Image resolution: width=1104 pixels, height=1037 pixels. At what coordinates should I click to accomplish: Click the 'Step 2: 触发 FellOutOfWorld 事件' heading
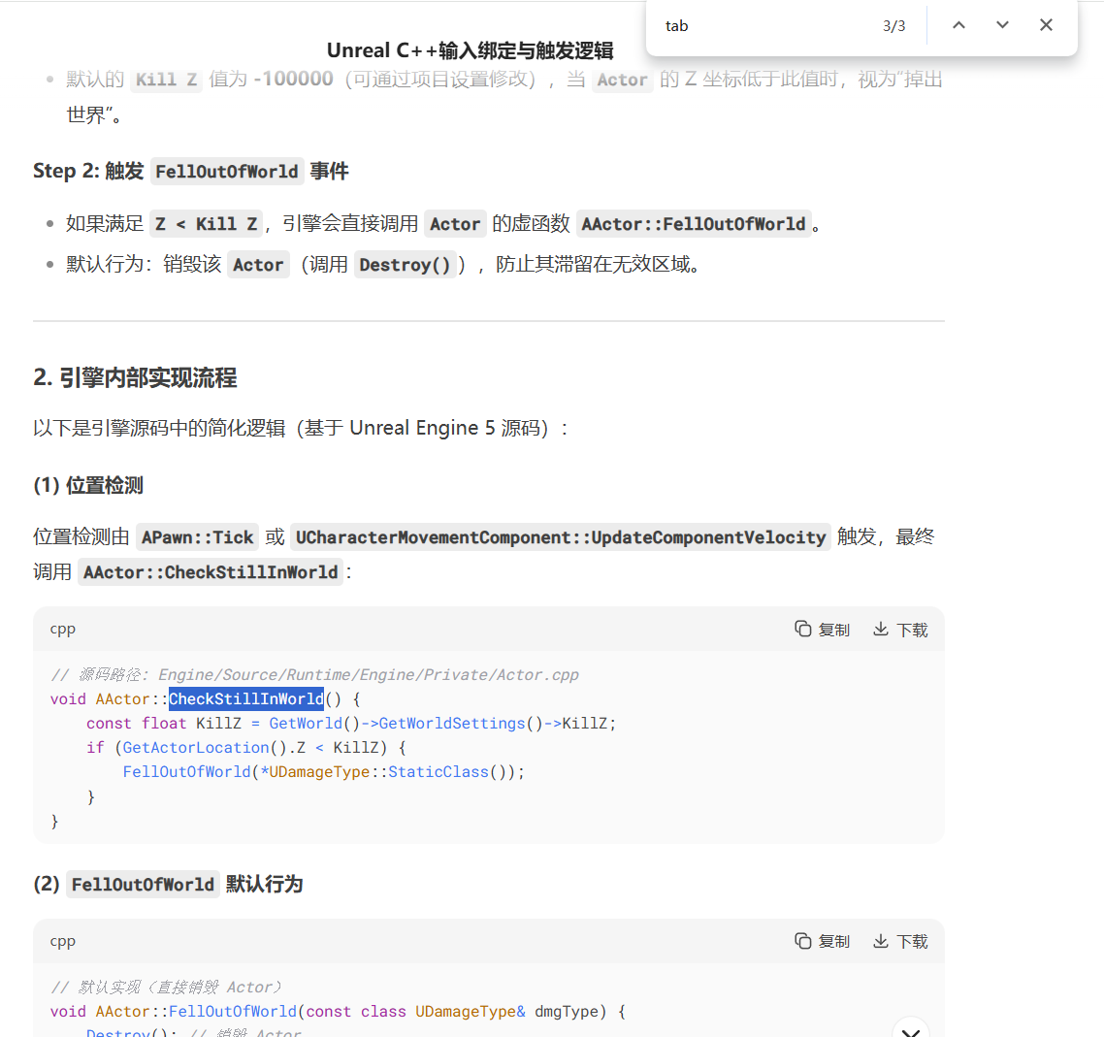click(x=191, y=171)
